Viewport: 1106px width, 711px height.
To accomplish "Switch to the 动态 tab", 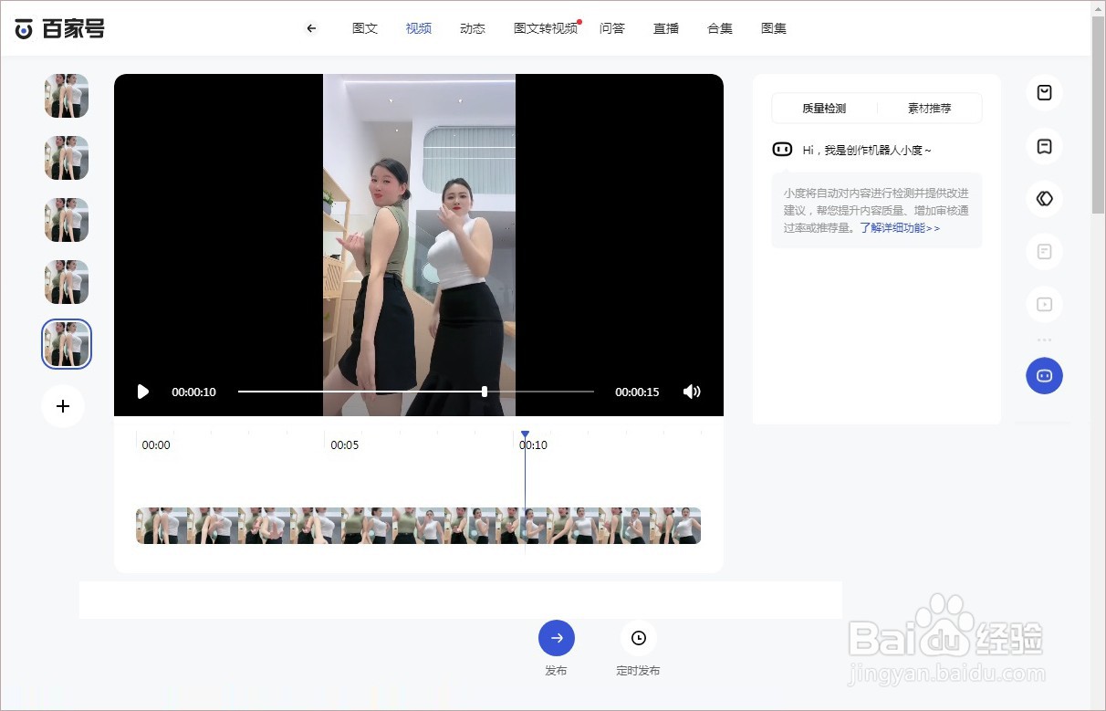I will pos(473,28).
